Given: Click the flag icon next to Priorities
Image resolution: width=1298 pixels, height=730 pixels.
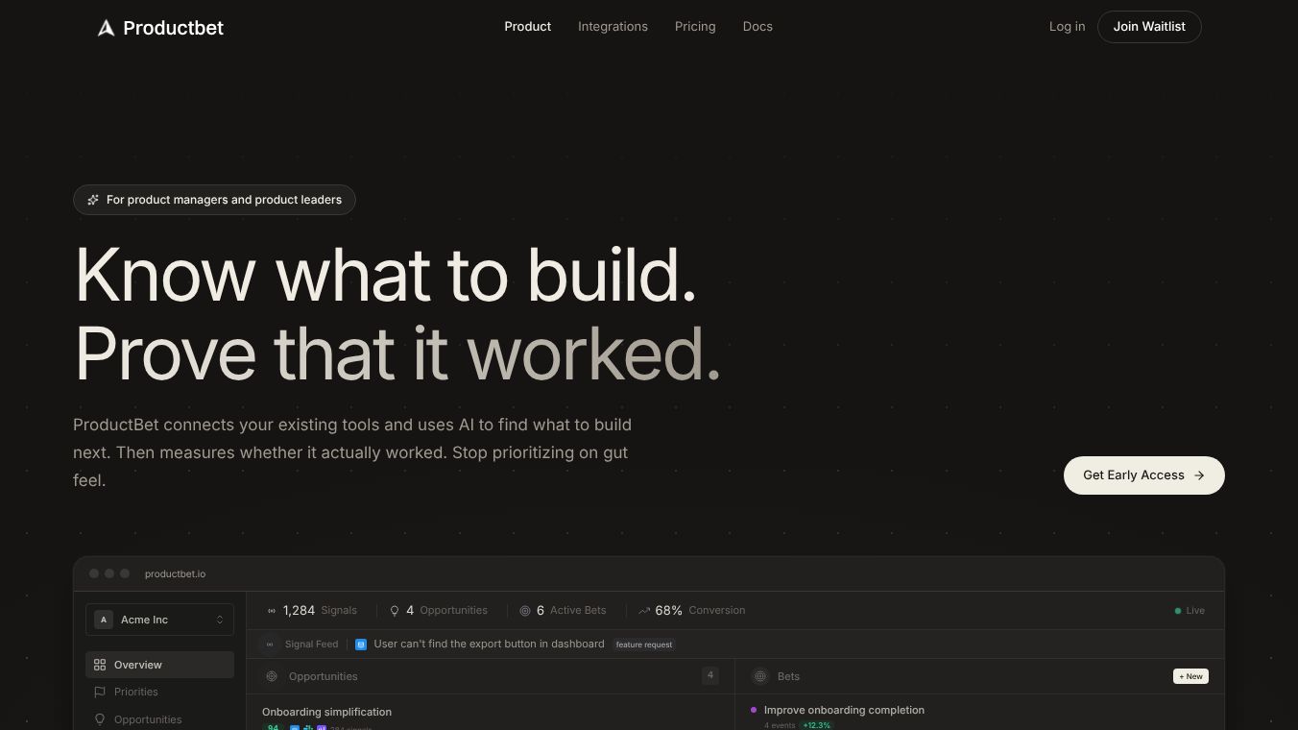Looking at the screenshot, I should point(100,692).
